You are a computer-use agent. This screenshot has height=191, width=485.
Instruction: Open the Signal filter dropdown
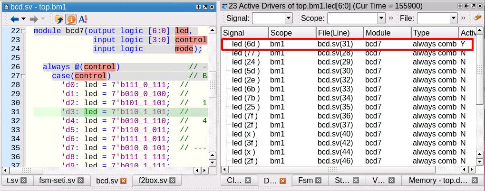[x=288, y=18]
